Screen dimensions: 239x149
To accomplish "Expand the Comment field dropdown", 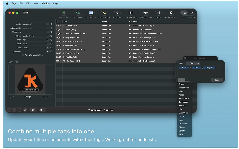I will (x=47, y=51).
